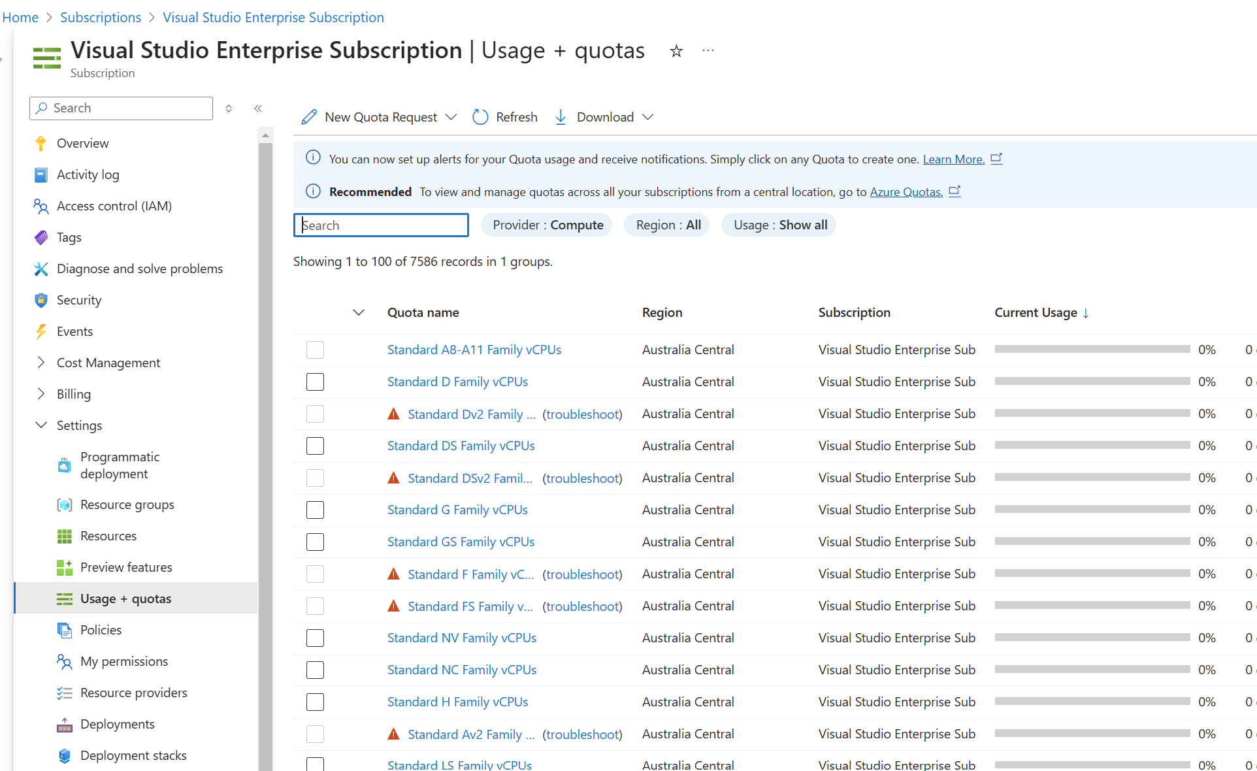Open Deployment stacks menu item
This screenshot has height=771, width=1257.
pyautogui.click(x=133, y=755)
